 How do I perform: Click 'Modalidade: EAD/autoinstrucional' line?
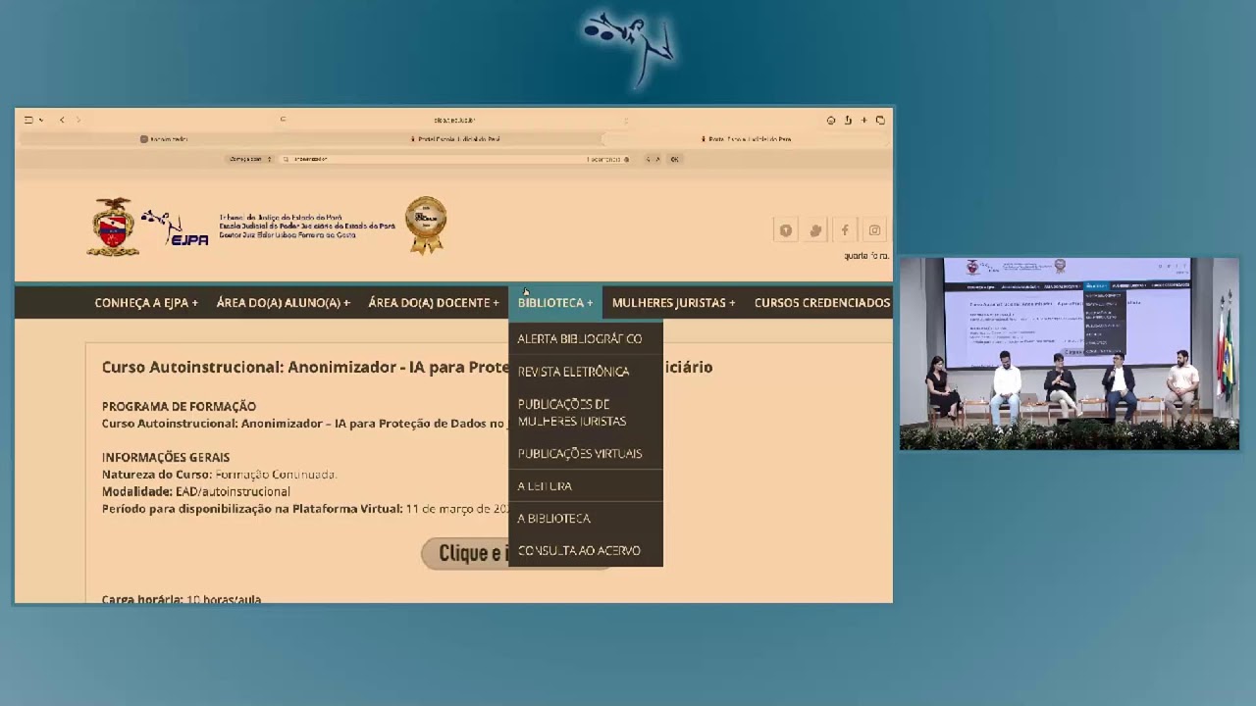196,491
